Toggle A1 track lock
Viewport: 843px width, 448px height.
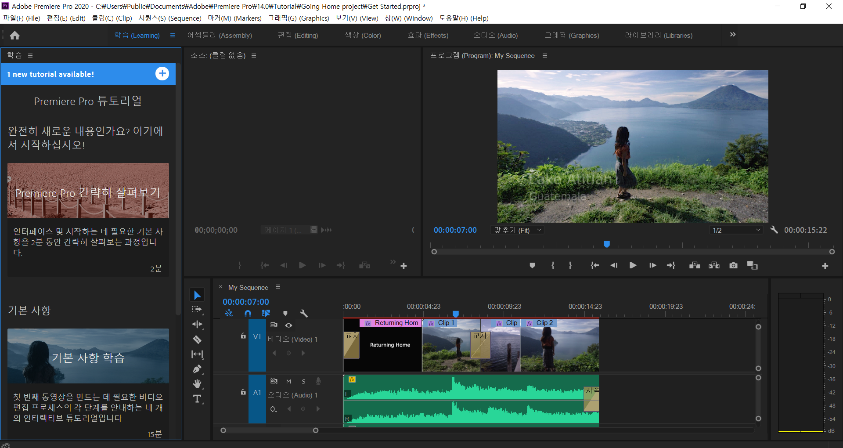(243, 392)
